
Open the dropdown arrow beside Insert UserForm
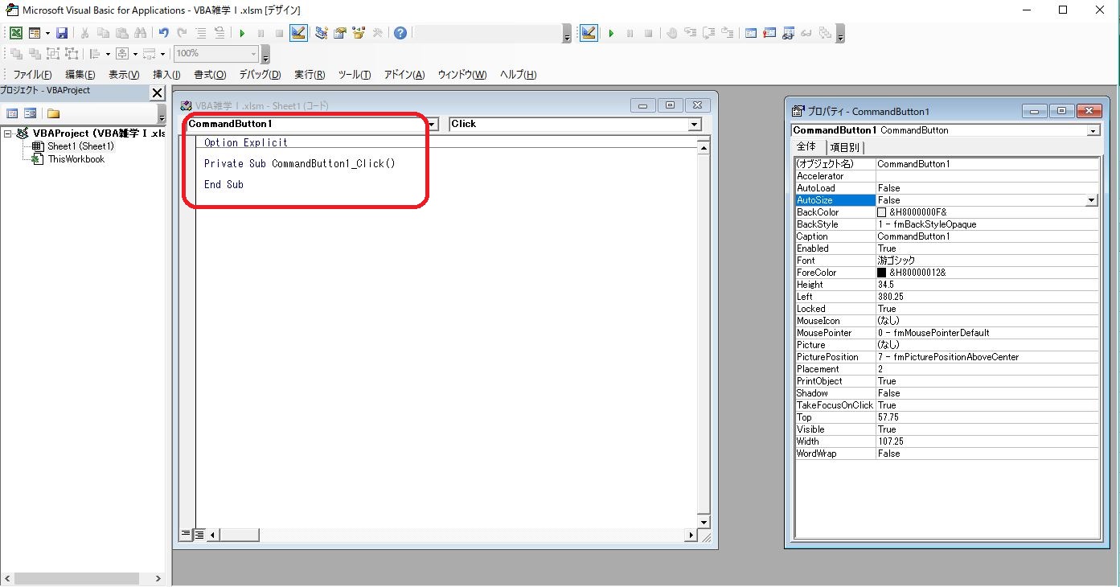point(47,33)
